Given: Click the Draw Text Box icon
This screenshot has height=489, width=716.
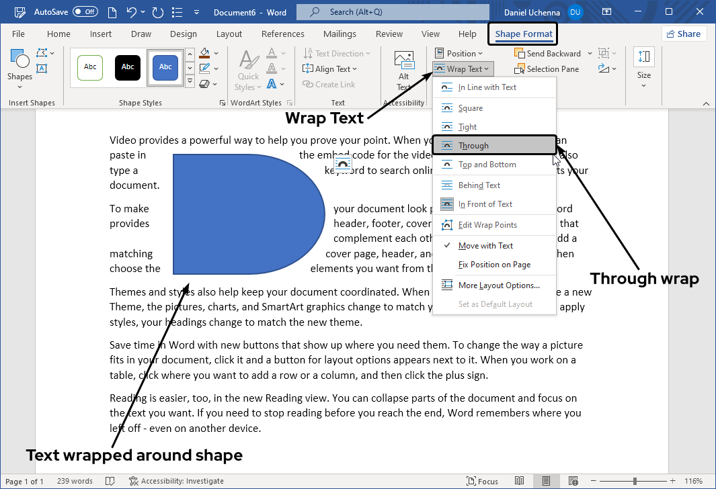Looking at the screenshot, I should click(x=42, y=68).
